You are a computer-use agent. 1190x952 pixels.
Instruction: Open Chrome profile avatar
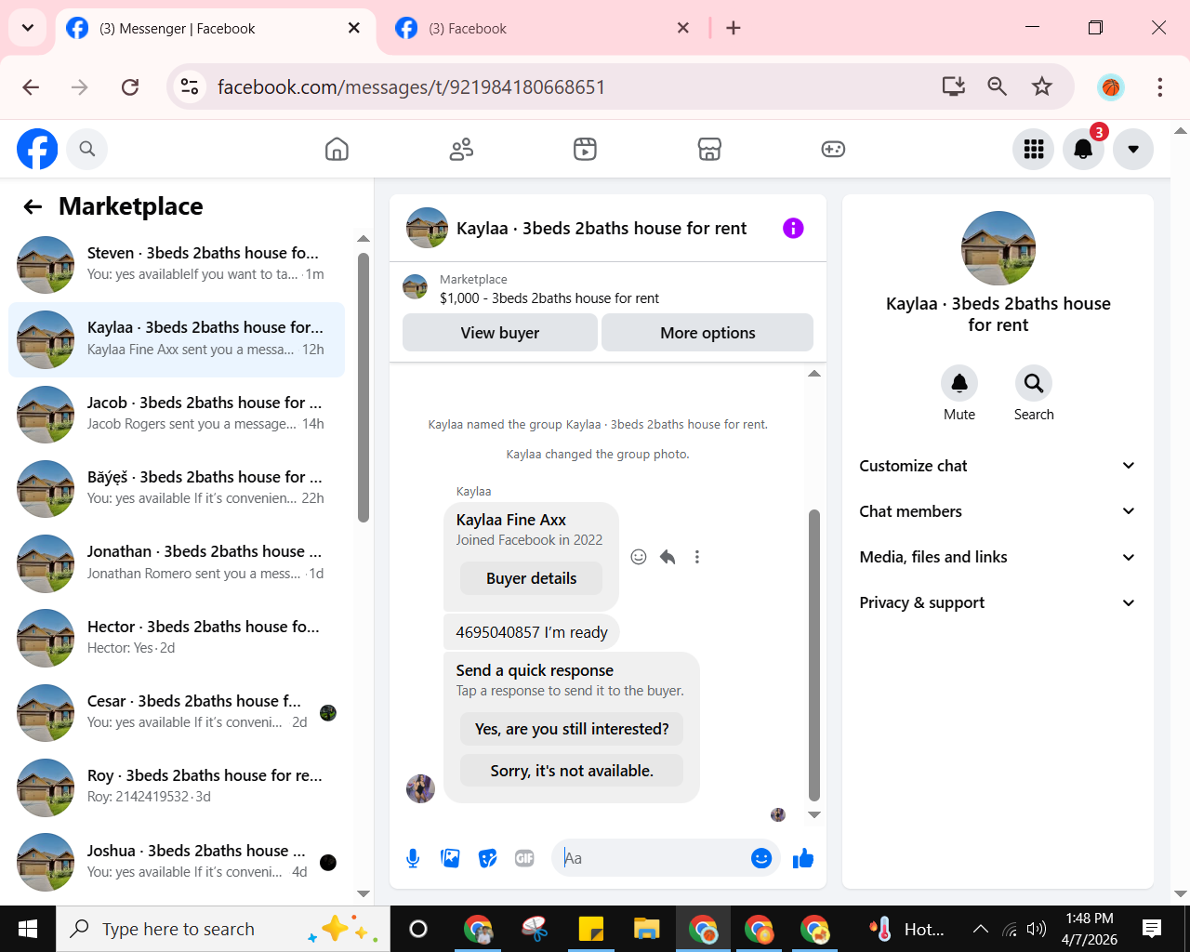pyautogui.click(x=1110, y=87)
